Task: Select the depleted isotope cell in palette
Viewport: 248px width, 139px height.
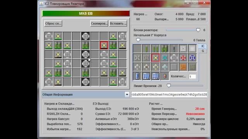Action: (174, 49)
